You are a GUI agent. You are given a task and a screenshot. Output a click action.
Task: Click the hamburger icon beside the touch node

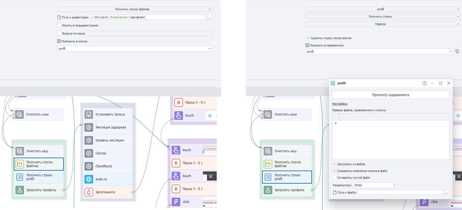(x=210, y=116)
